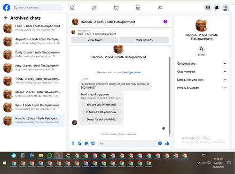Click the Marketplace listing thumbnail under chat header
The height and width of the screenshot is (174, 235).
point(73,32)
